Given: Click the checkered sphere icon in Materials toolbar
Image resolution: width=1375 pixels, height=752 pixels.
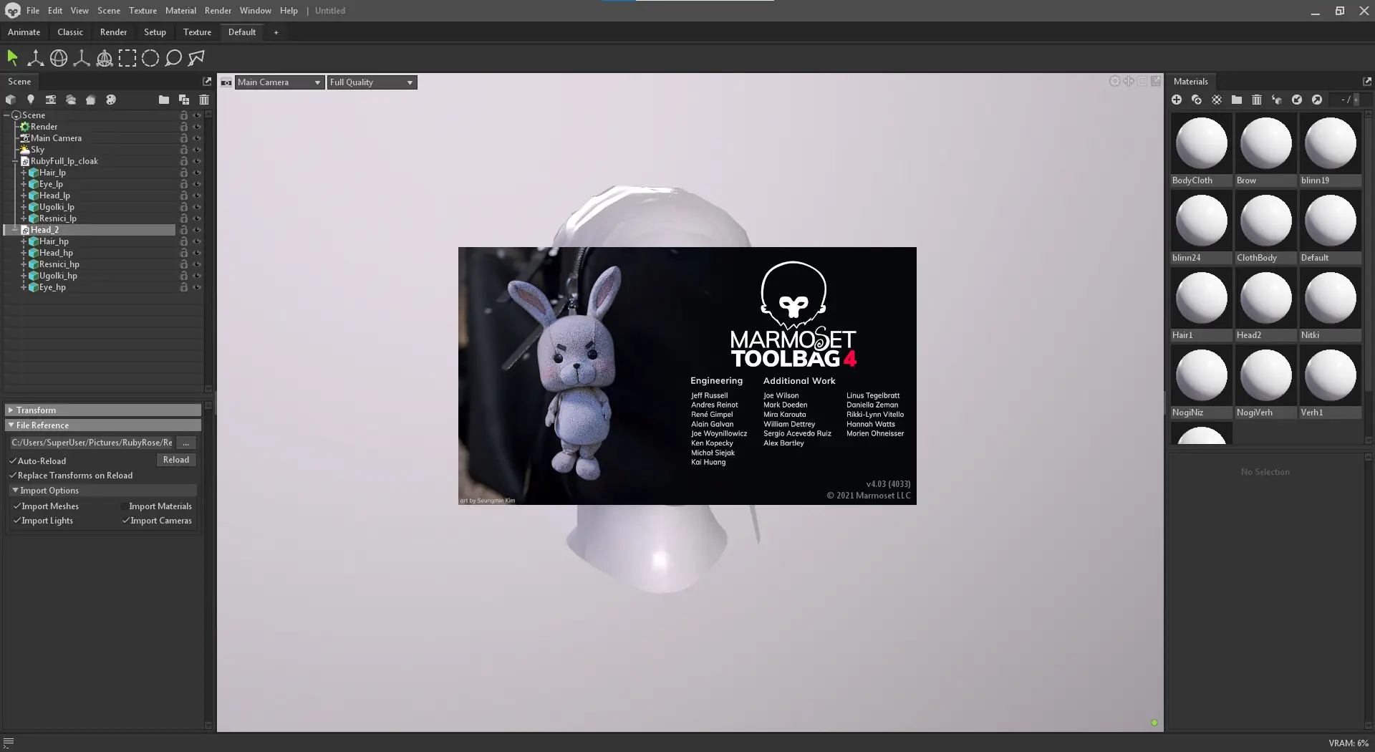Looking at the screenshot, I should tap(1217, 100).
